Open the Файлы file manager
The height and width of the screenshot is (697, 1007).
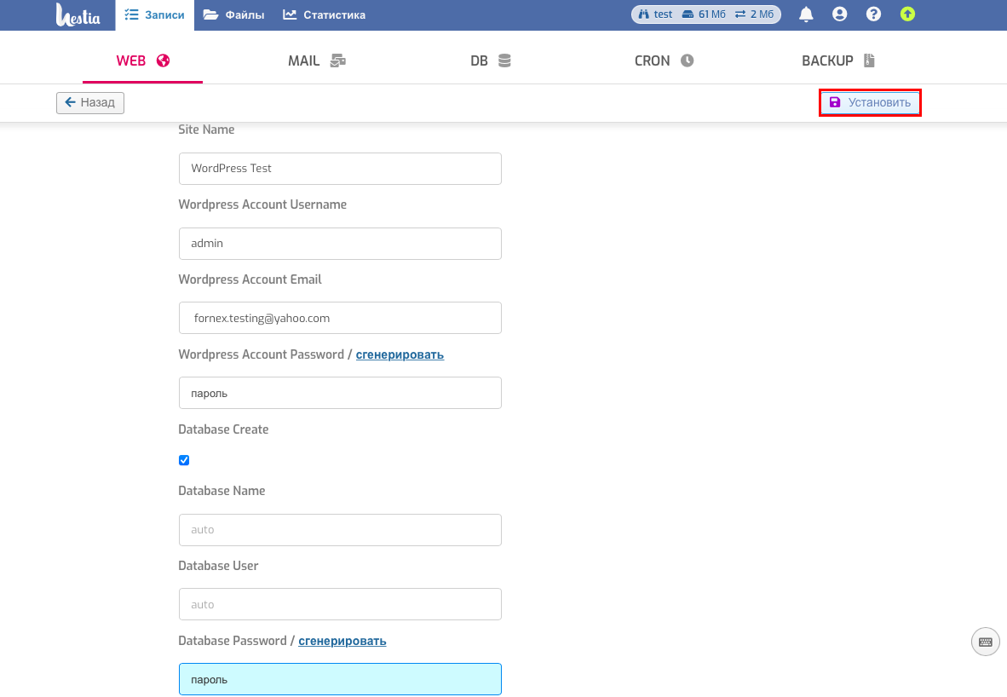coord(233,14)
